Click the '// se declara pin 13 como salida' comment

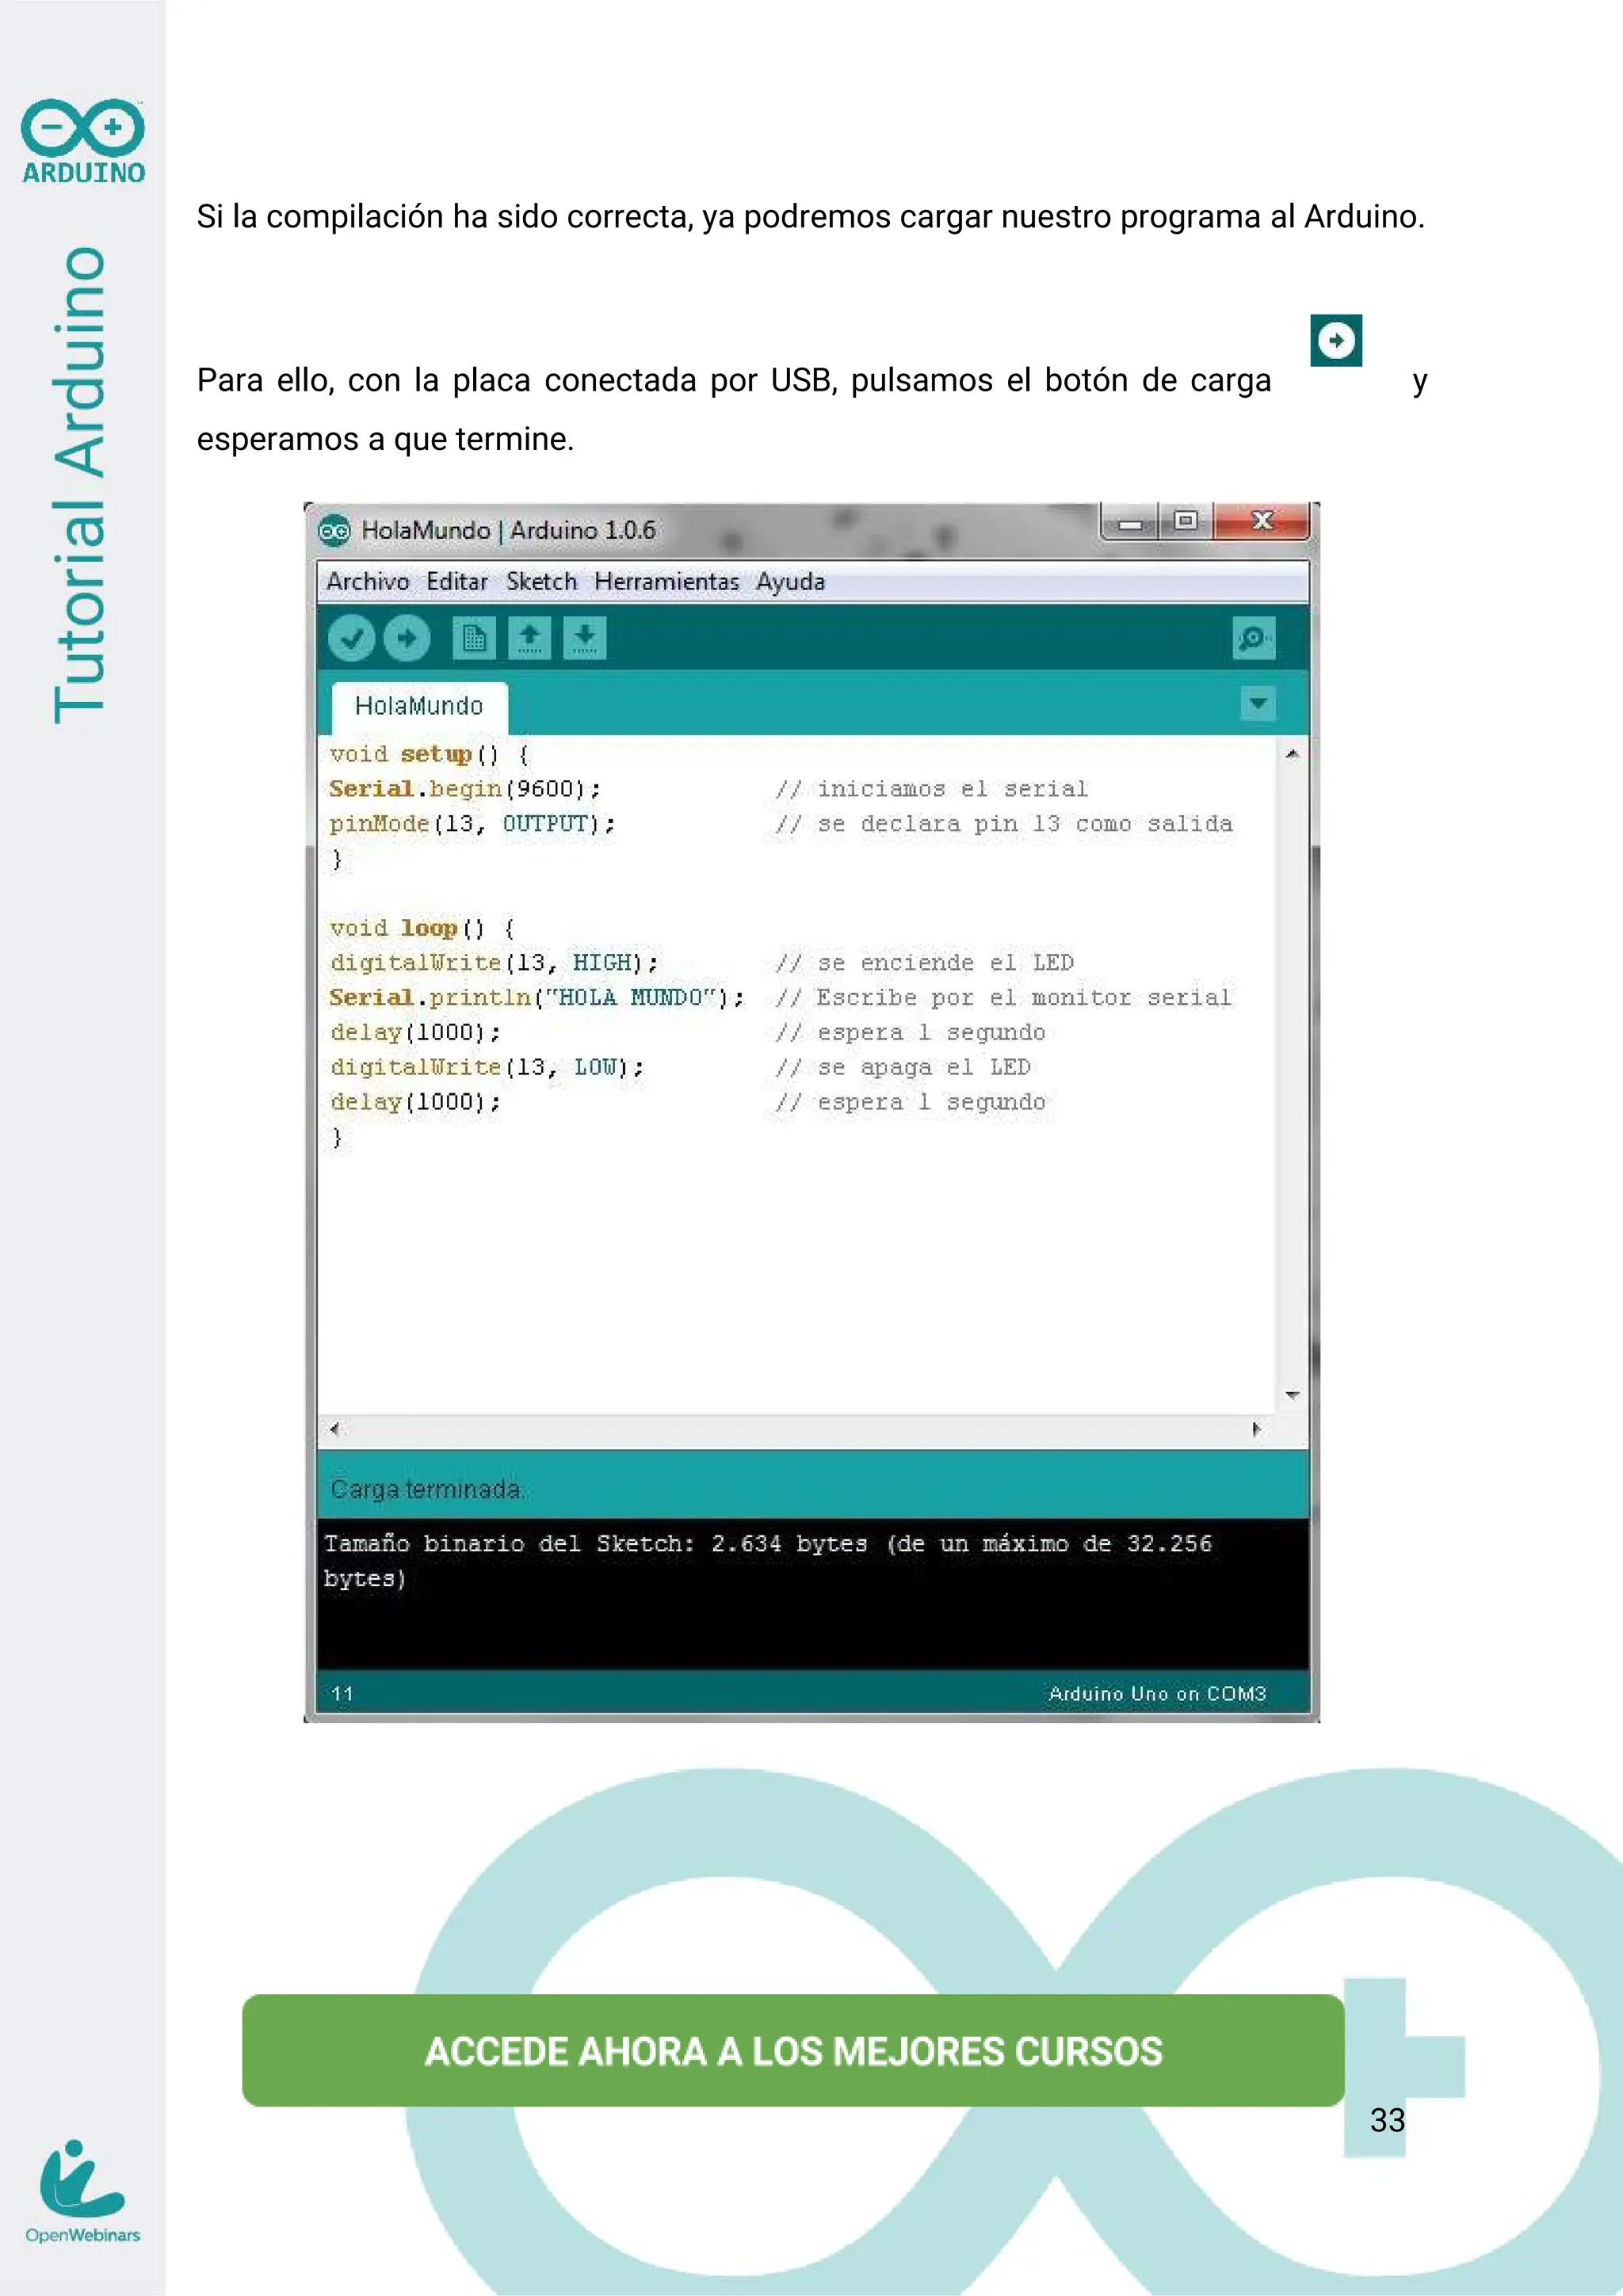point(1004,824)
